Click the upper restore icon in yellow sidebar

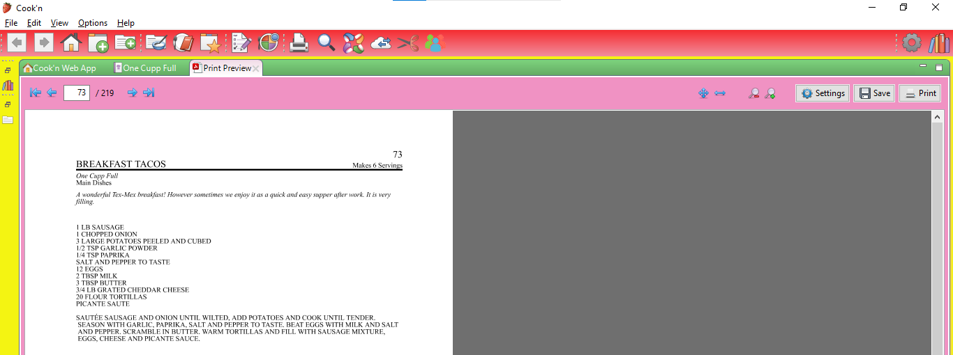pyautogui.click(x=8, y=70)
